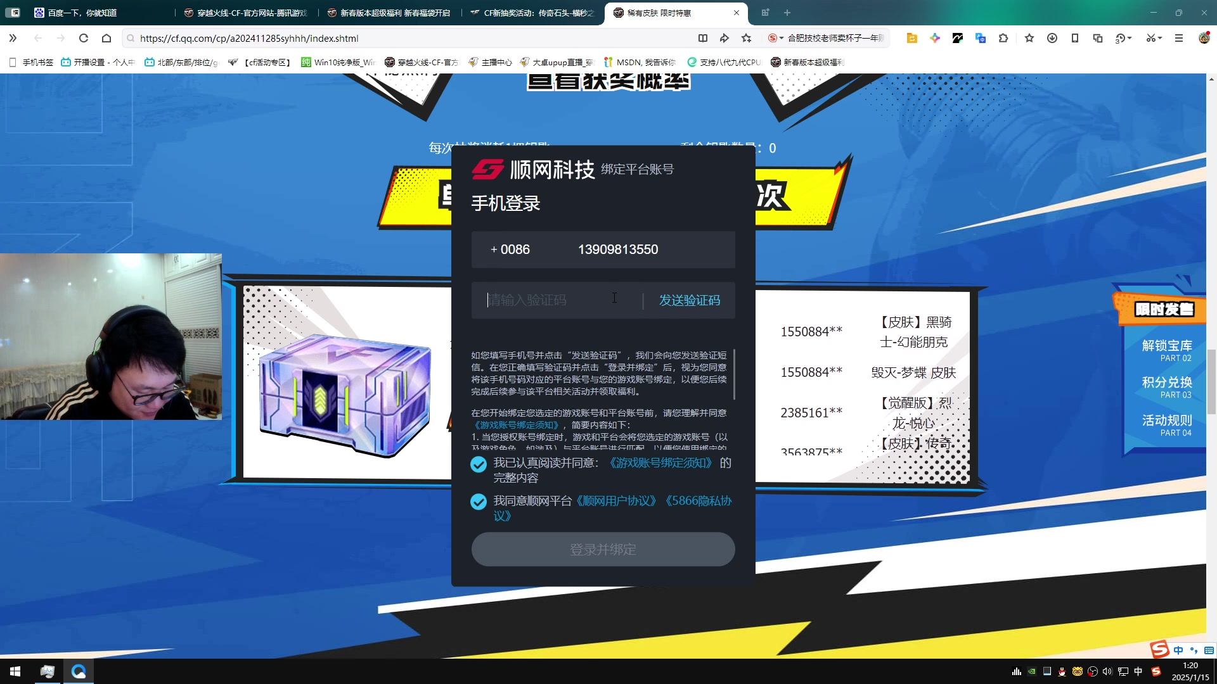The width and height of the screenshot is (1217, 684).
Task: Open 《5866隐私协议》 link
Action: point(697,501)
